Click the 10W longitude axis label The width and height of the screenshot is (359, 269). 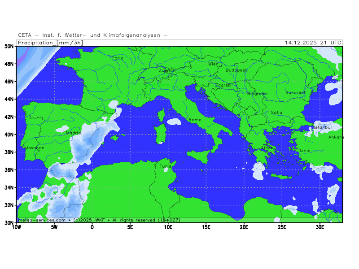pos(16,227)
